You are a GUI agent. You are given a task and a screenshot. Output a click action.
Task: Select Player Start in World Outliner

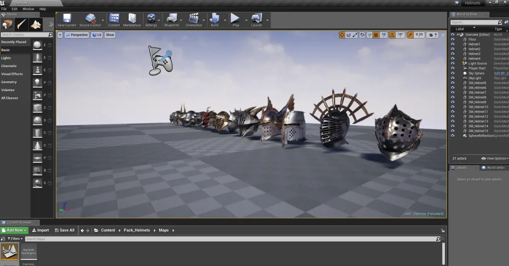click(x=477, y=68)
